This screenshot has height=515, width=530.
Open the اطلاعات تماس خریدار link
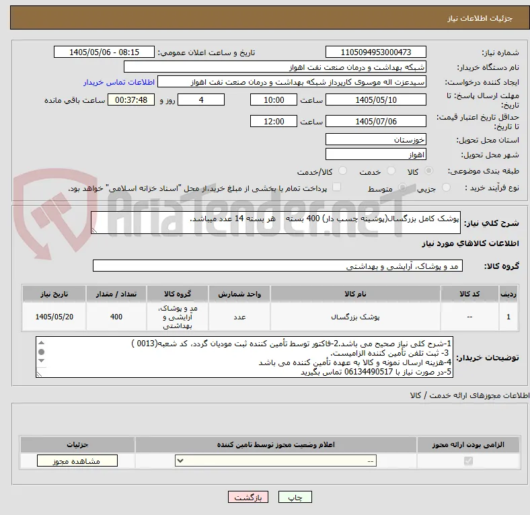coord(119,82)
